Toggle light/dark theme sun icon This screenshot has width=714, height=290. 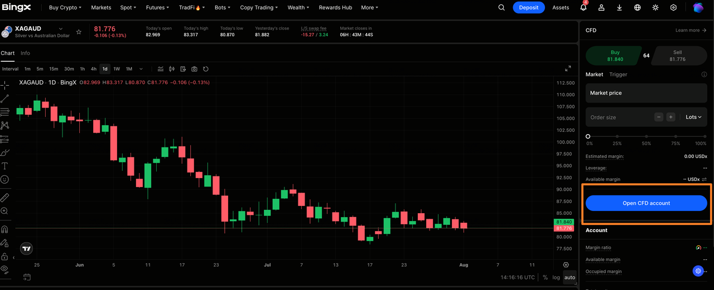point(655,8)
